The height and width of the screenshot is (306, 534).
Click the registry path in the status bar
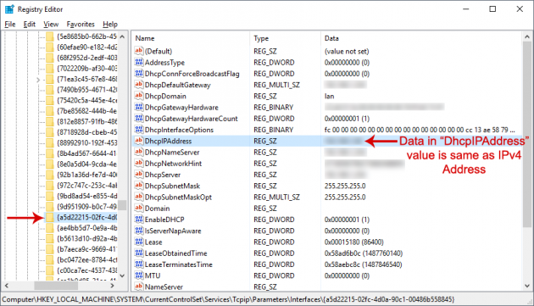click(228, 299)
